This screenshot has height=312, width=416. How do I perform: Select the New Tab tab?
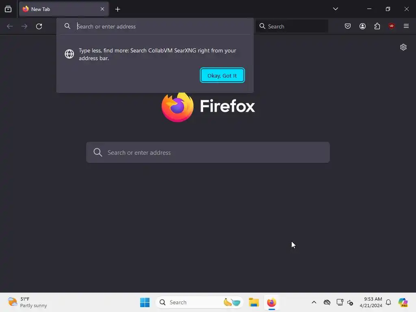pos(64,9)
